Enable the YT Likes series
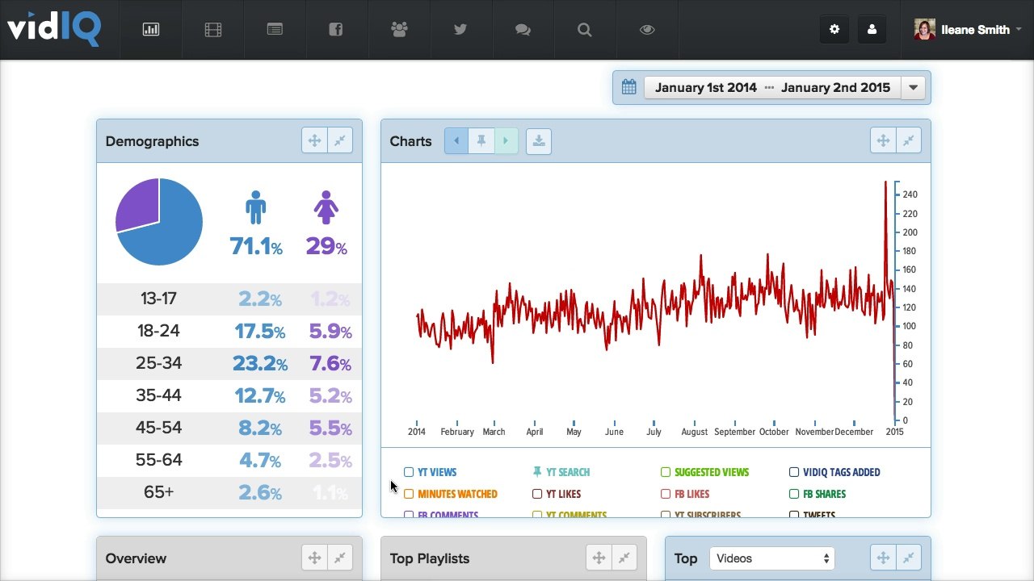The image size is (1034, 581). [x=537, y=494]
